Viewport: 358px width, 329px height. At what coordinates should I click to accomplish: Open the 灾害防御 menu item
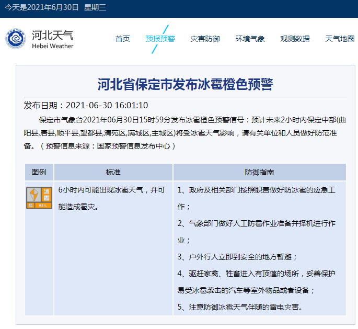[205, 39]
